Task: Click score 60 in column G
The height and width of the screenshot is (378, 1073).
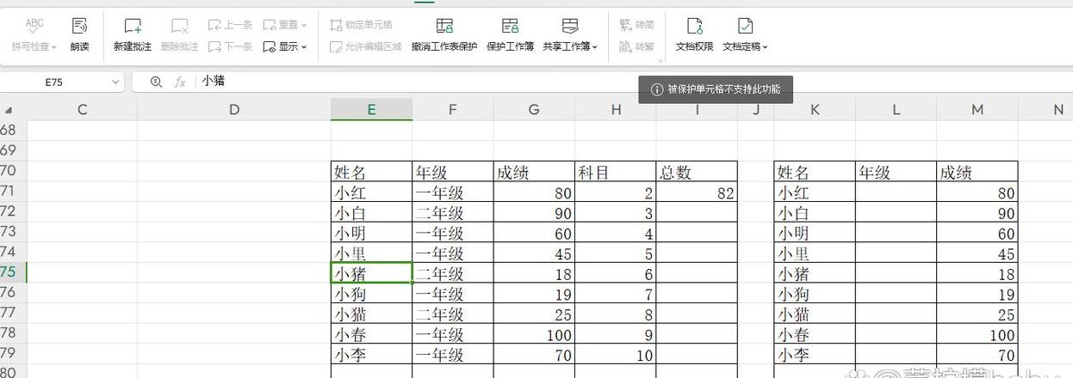Action: tap(534, 232)
